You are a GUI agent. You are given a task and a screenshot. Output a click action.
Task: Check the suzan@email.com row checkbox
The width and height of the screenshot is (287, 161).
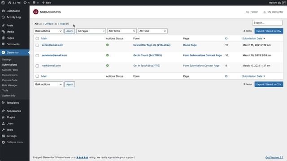pyautogui.click(x=37, y=45)
